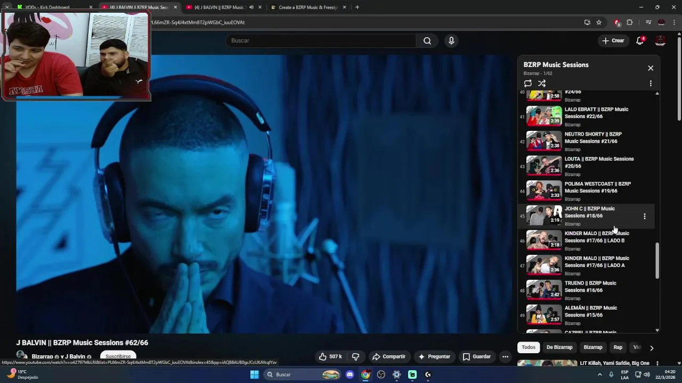
Task: Click the YouTube search magnifier button
Action: coord(427,41)
